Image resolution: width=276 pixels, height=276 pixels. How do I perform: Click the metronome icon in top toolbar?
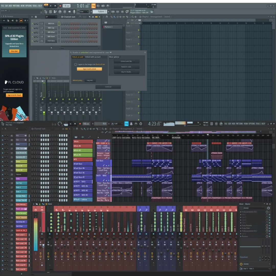coord(94,6)
